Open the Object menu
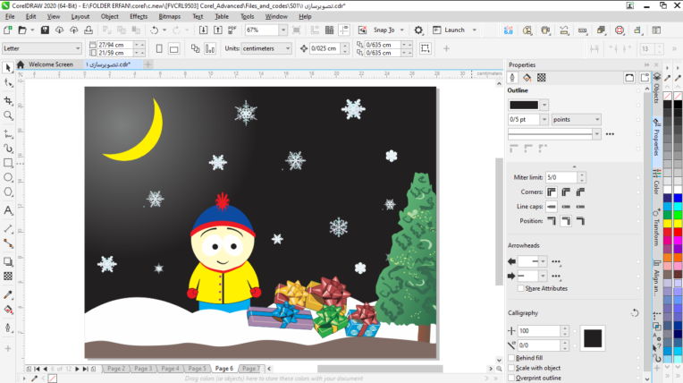Viewport: 683px width, 383px height. (x=110, y=16)
